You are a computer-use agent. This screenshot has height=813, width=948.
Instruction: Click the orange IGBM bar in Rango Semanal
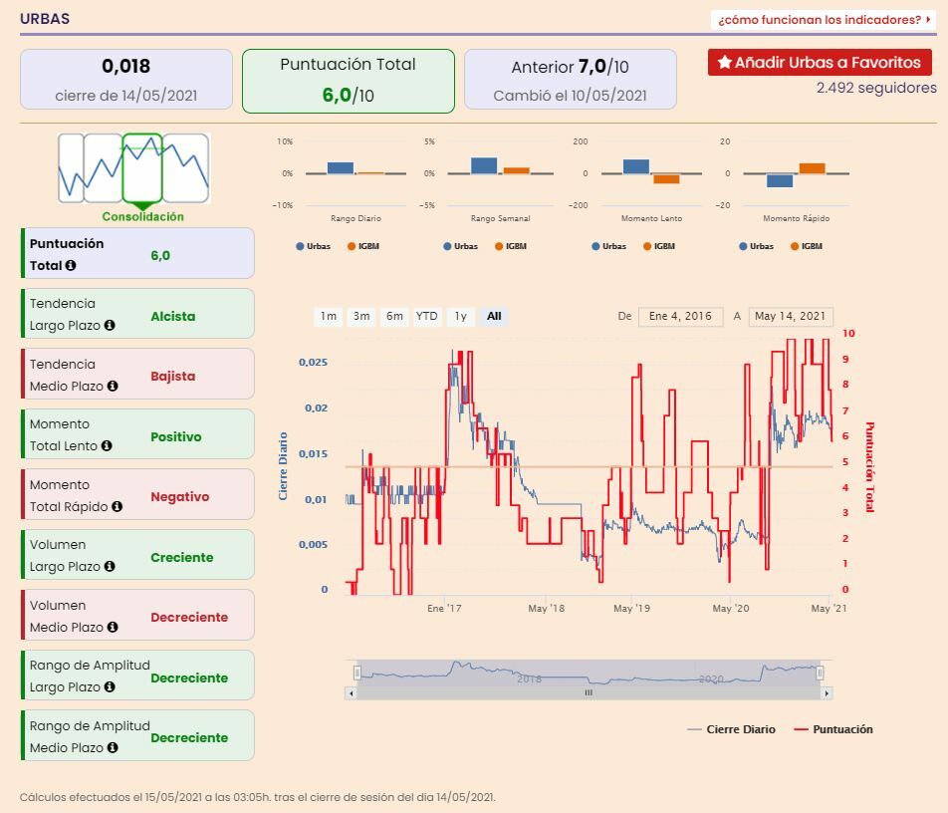tap(516, 170)
